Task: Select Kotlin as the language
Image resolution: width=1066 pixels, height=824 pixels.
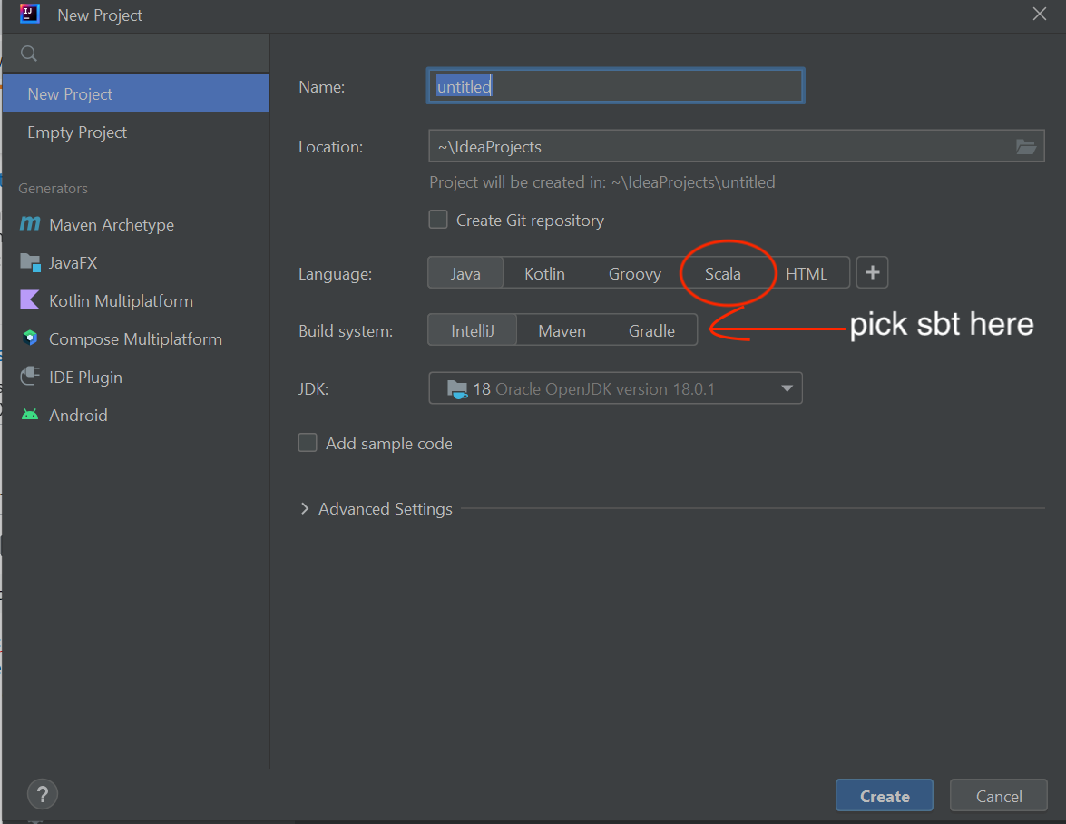Action: tap(544, 273)
